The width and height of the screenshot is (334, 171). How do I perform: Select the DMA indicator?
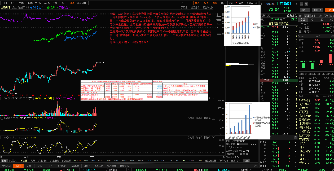pos(192,161)
